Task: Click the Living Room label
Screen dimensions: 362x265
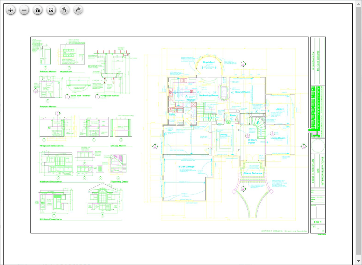Action: point(278,138)
